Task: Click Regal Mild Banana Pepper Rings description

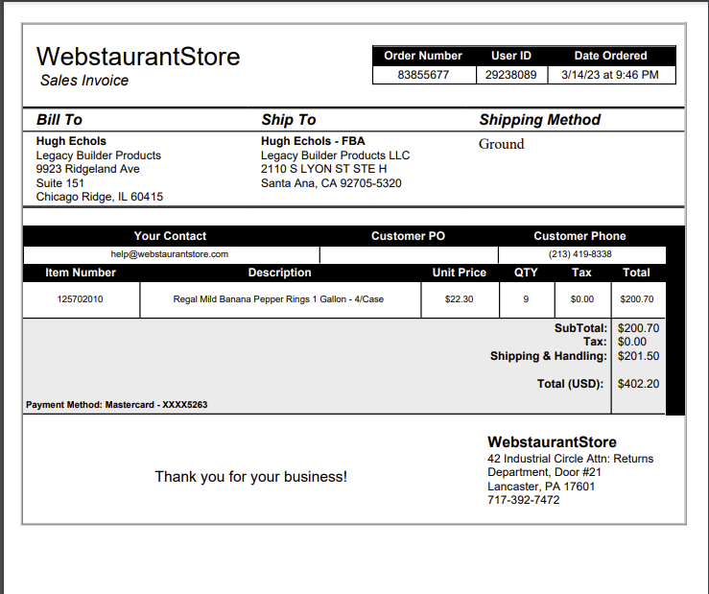Action: pyautogui.click(x=278, y=299)
